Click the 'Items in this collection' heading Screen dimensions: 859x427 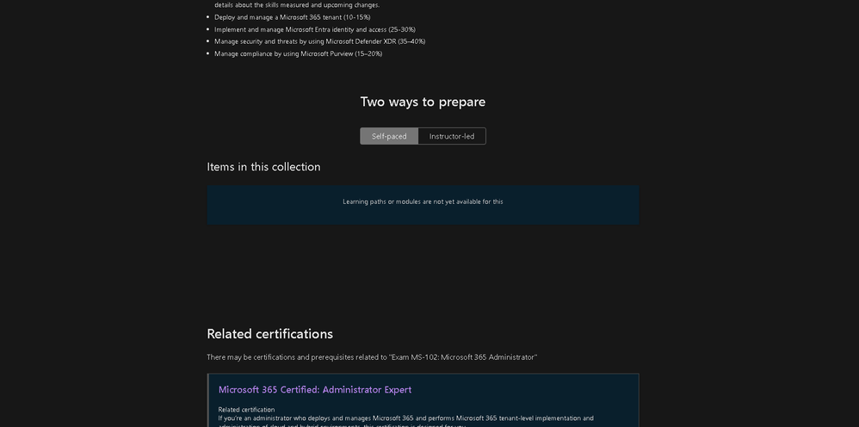[263, 167]
